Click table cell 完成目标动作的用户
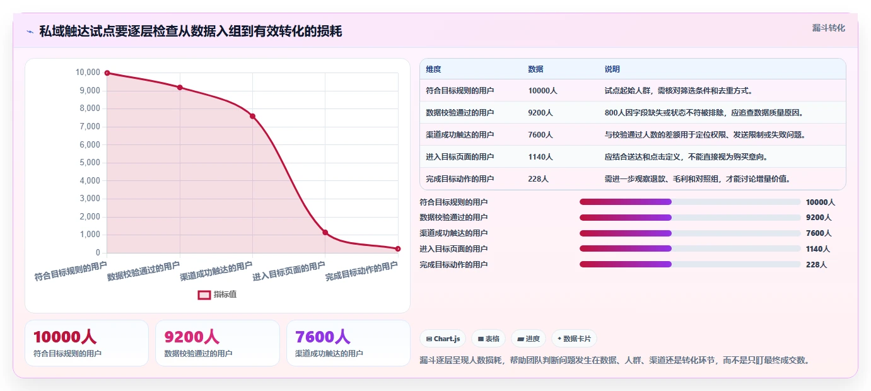The image size is (871, 391). pyautogui.click(x=460, y=179)
